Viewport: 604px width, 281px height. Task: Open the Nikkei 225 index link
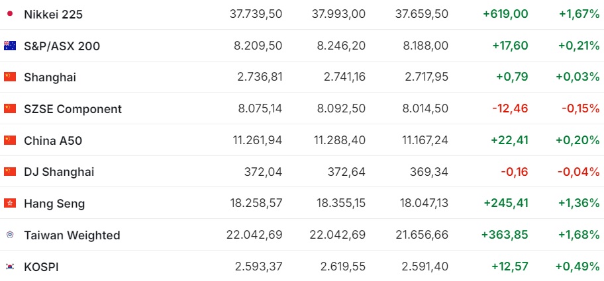tap(53, 15)
